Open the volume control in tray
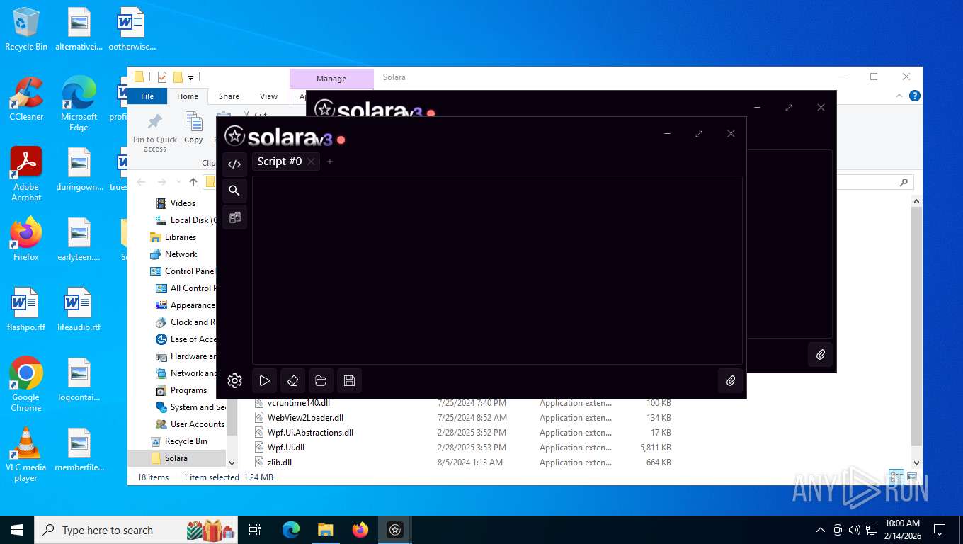This screenshot has width=963, height=544. [x=855, y=530]
